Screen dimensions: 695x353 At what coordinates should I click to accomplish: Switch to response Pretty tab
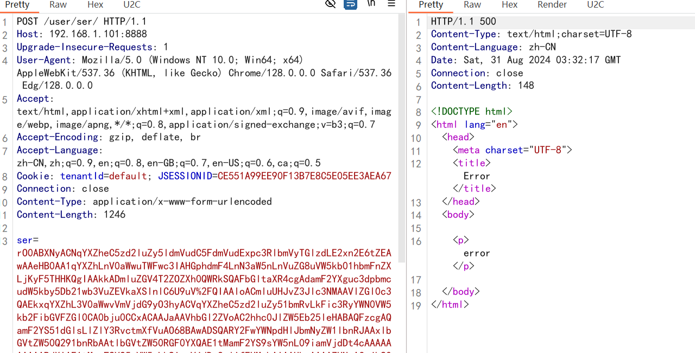tap(431, 5)
